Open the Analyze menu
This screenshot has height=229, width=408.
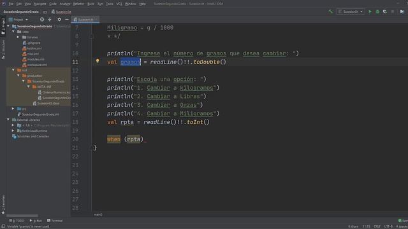pyautogui.click(x=65, y=4)
